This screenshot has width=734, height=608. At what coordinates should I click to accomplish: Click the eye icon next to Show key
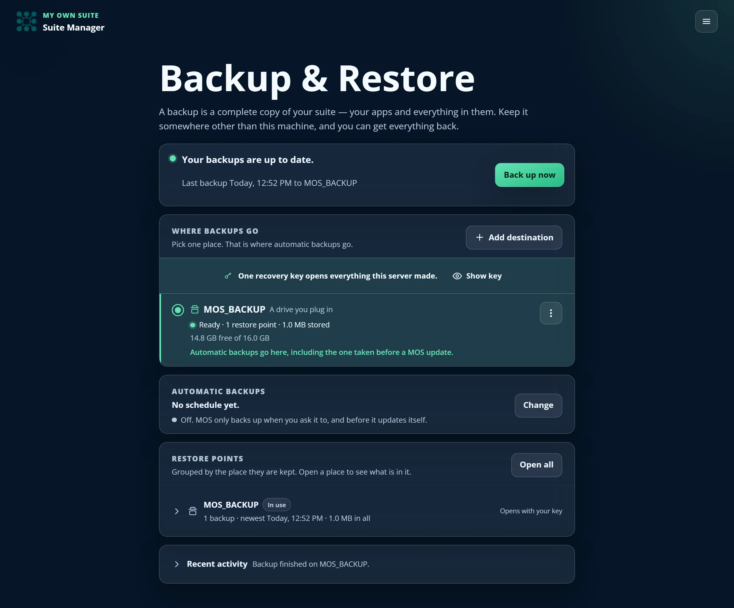[x=457, y=276]
